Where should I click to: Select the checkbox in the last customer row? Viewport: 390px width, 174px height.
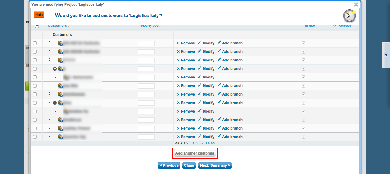tap(35, 137)
